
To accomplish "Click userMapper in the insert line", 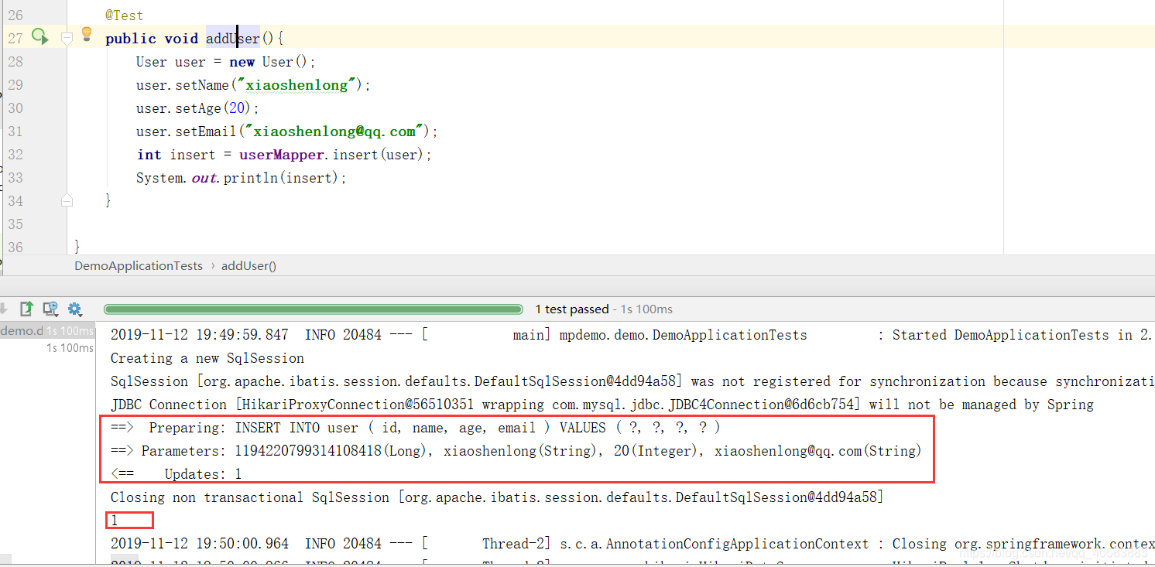I will point(283,155).
